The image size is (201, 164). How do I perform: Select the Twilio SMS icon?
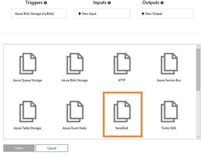click(169, 112)
